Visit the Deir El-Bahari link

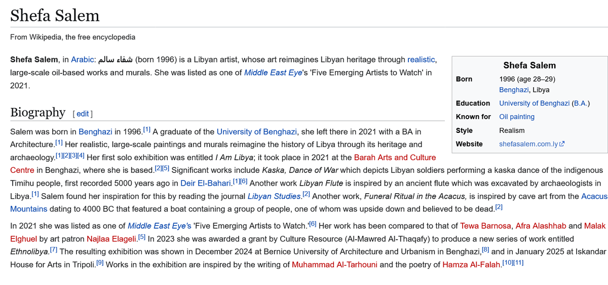pos(206,183)
